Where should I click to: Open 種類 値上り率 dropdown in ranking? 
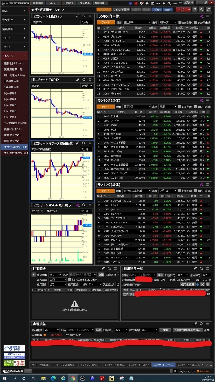click(137, 22)
